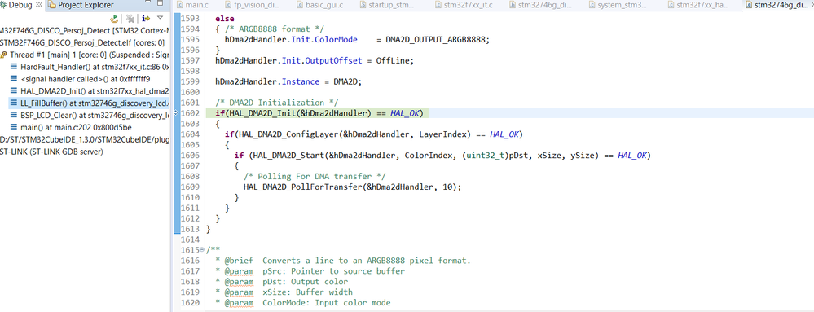The image size is (814, 312).
Task: Open the basic_gui.c editor tab
Action: coord(320,5)
